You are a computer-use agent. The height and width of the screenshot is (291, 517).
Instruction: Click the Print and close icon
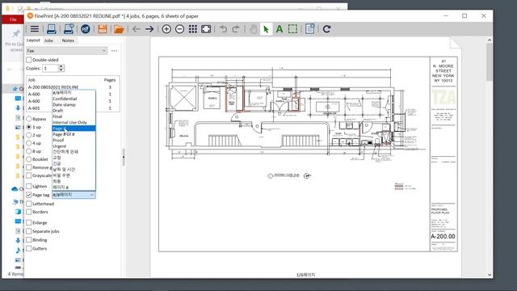pyautogui.click(x=69, y=29)
